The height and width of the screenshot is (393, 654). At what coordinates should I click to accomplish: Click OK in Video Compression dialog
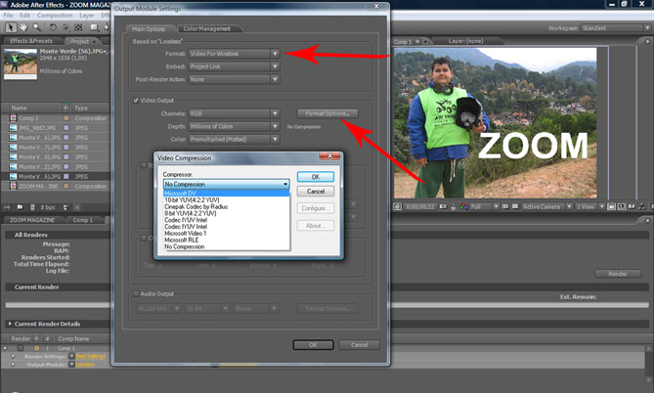(315, 177)
